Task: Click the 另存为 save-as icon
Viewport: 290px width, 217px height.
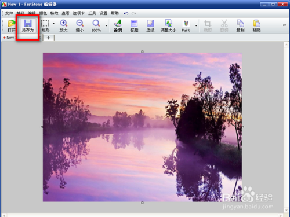Action: click(x=28, y=26)
